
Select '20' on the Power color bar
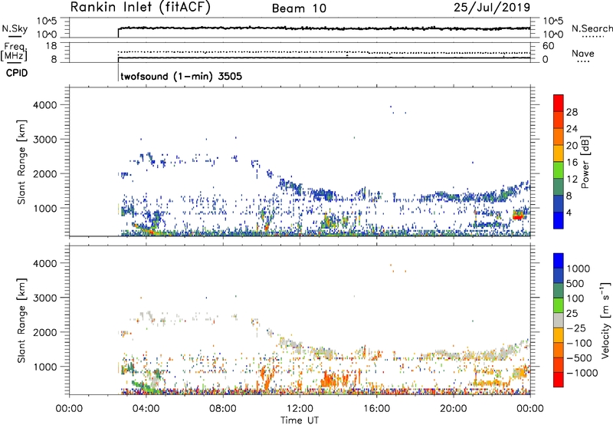[572, 146]
